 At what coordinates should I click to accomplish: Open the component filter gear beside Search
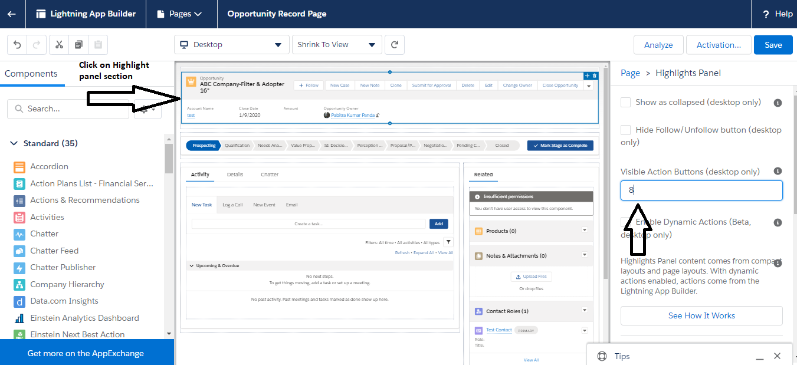pos(147,108)
